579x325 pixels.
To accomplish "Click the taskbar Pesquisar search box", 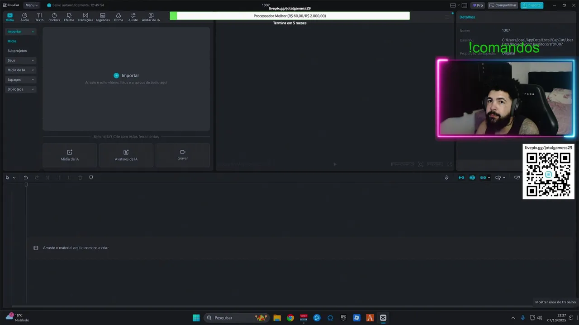I will [x=237, y=318].
